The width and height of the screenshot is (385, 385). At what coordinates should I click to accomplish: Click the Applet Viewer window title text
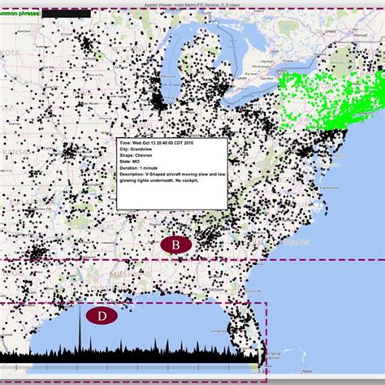click(192, 5)
